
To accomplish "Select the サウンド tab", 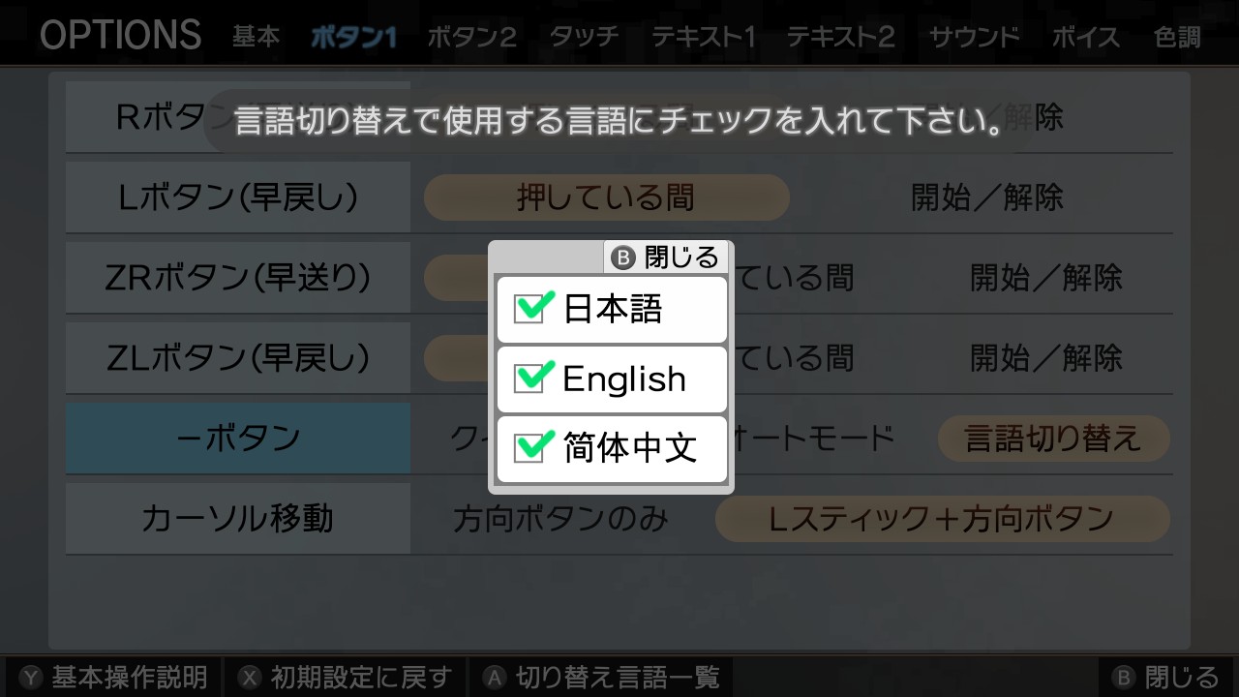I will click(975, 37).
